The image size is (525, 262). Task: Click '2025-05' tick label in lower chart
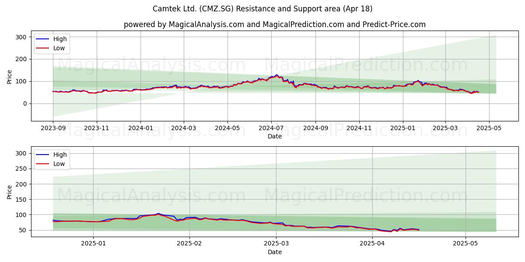pos(465,244)
